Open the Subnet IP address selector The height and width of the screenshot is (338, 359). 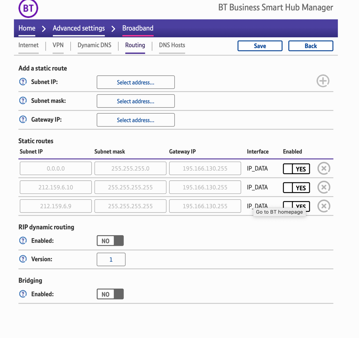click(135, 82)
